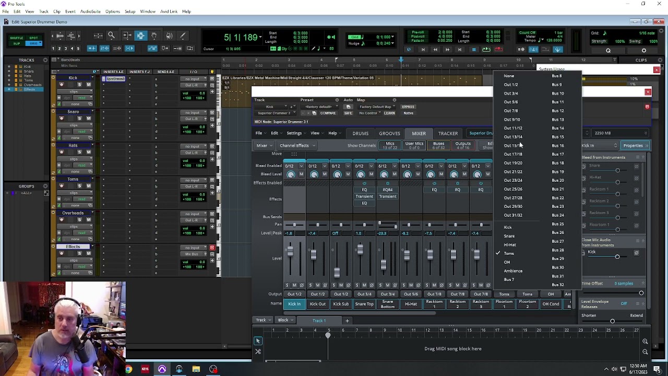Solo the Kick track in Pro Tools
Image resolution: width=668 pixels, height=376 pixels.
79,85
